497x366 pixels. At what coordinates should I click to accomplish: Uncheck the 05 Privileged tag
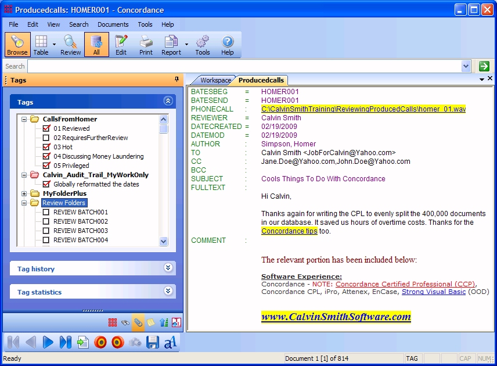46,166
